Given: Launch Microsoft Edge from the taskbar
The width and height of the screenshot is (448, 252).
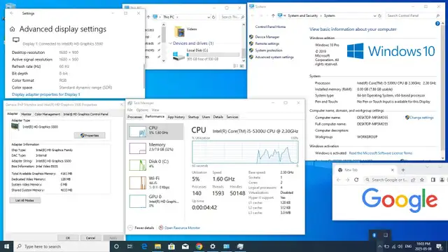Looking at the screenshot, I should point(144,246).
